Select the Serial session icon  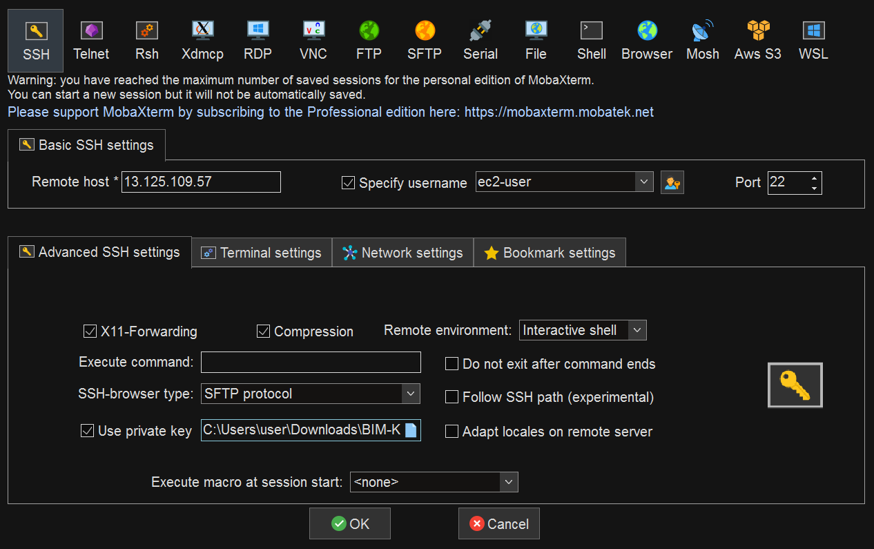(x=480, y=41)
